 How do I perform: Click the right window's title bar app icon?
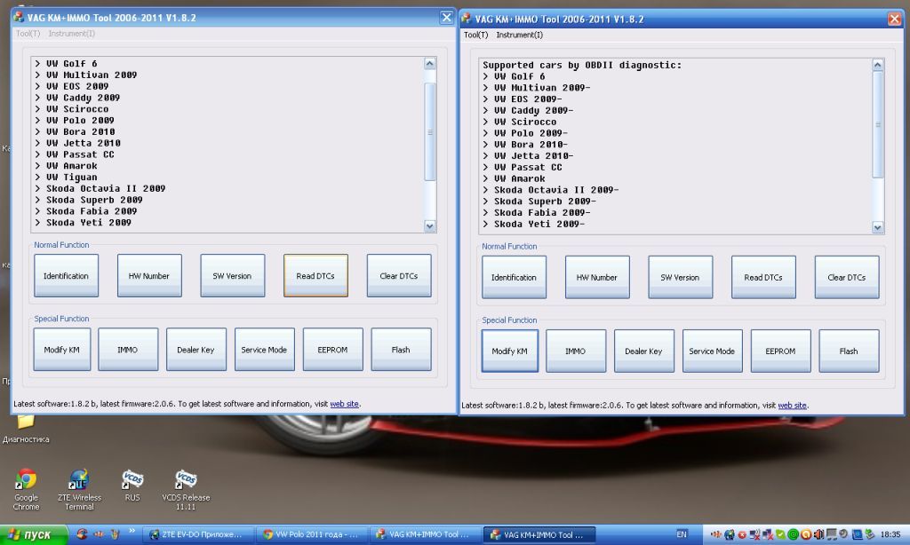(x=466, y=19)
